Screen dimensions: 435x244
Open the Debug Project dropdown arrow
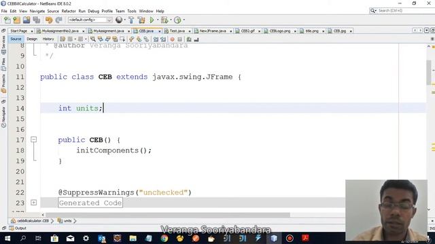pos(171,20)
